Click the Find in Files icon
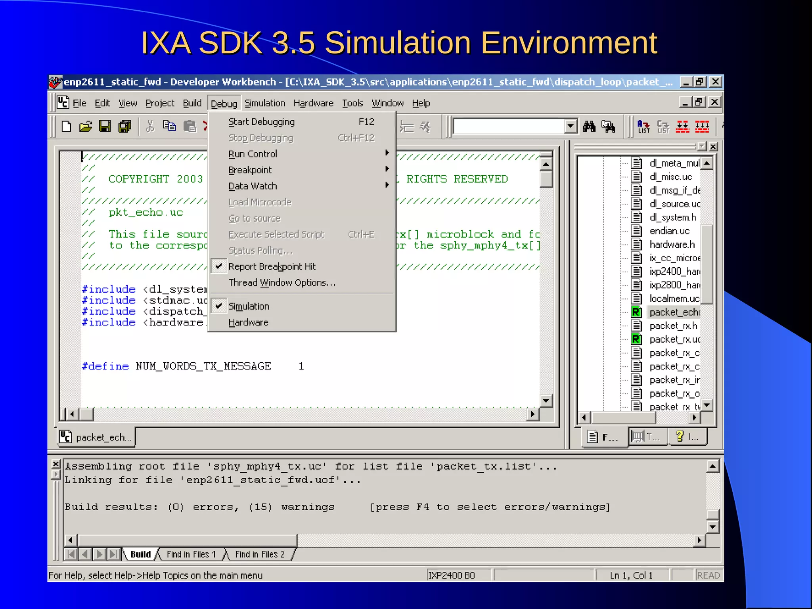The height and width of the screenshot is (609, 812). click(x=608, y=126)
